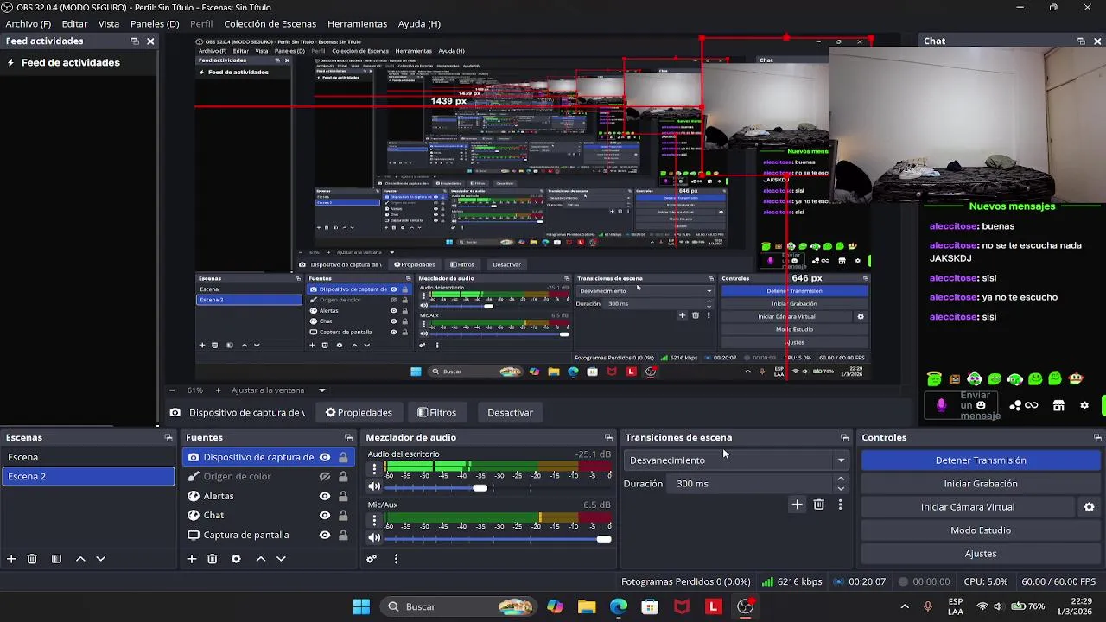Show the hidden Origen de color source
The image size is (1106, 622).
point(325,477)
